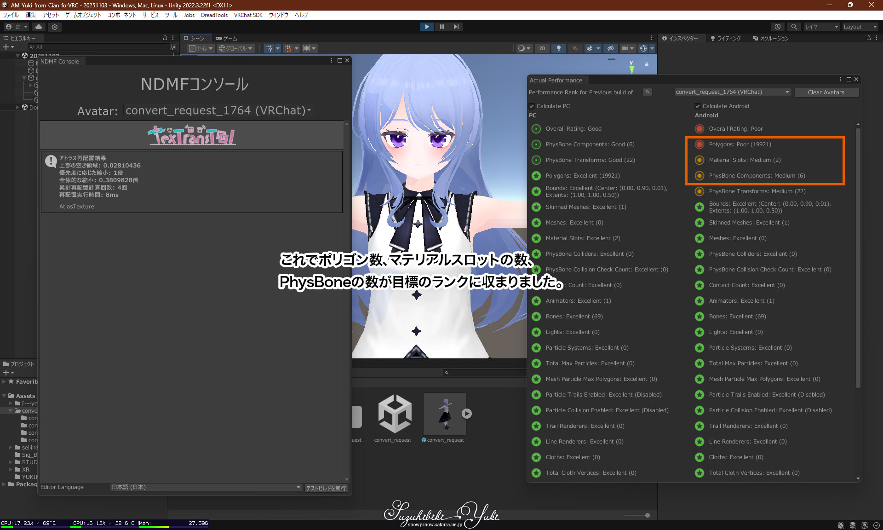Open the Editor Language dropdown

click(206, 487)
